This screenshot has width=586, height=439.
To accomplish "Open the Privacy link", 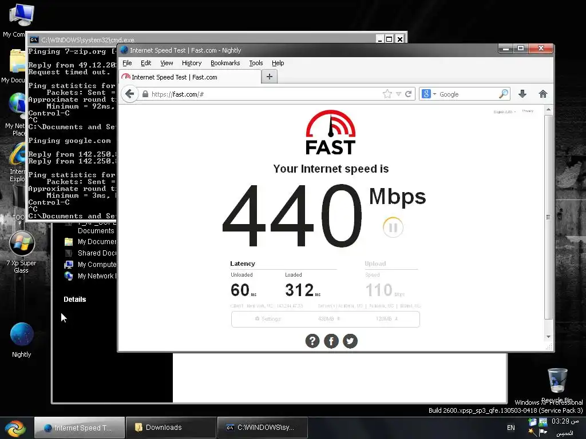I will pyautogui.click(x=528, y=111).
